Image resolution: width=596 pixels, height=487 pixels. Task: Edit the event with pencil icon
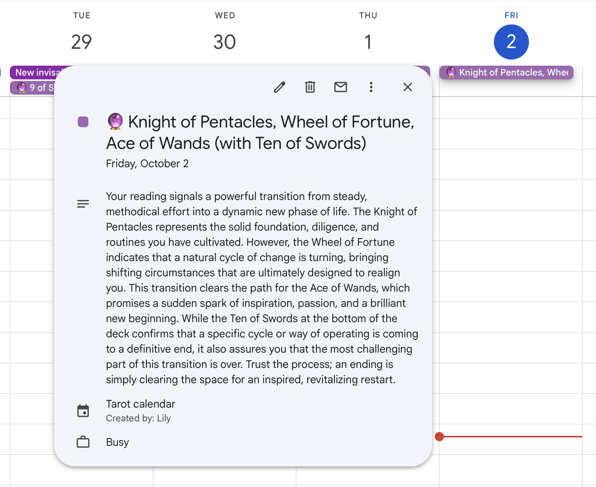[279, 87]
